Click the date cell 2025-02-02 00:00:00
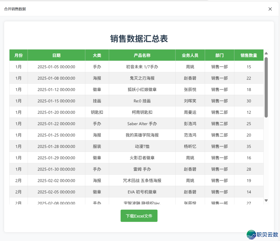Image resolution: width=280 pixels, height=241 pixels. [x=57, y=180]
